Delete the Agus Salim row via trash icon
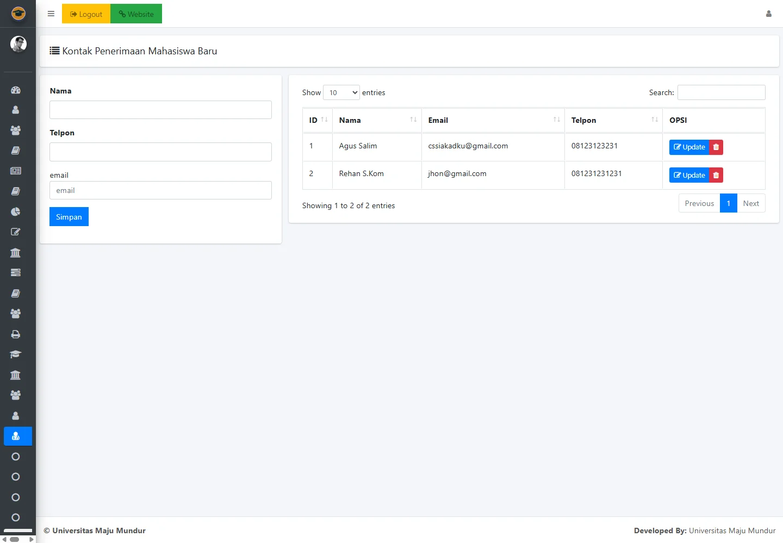Screen dimensions: 783x543 [716, 147]
